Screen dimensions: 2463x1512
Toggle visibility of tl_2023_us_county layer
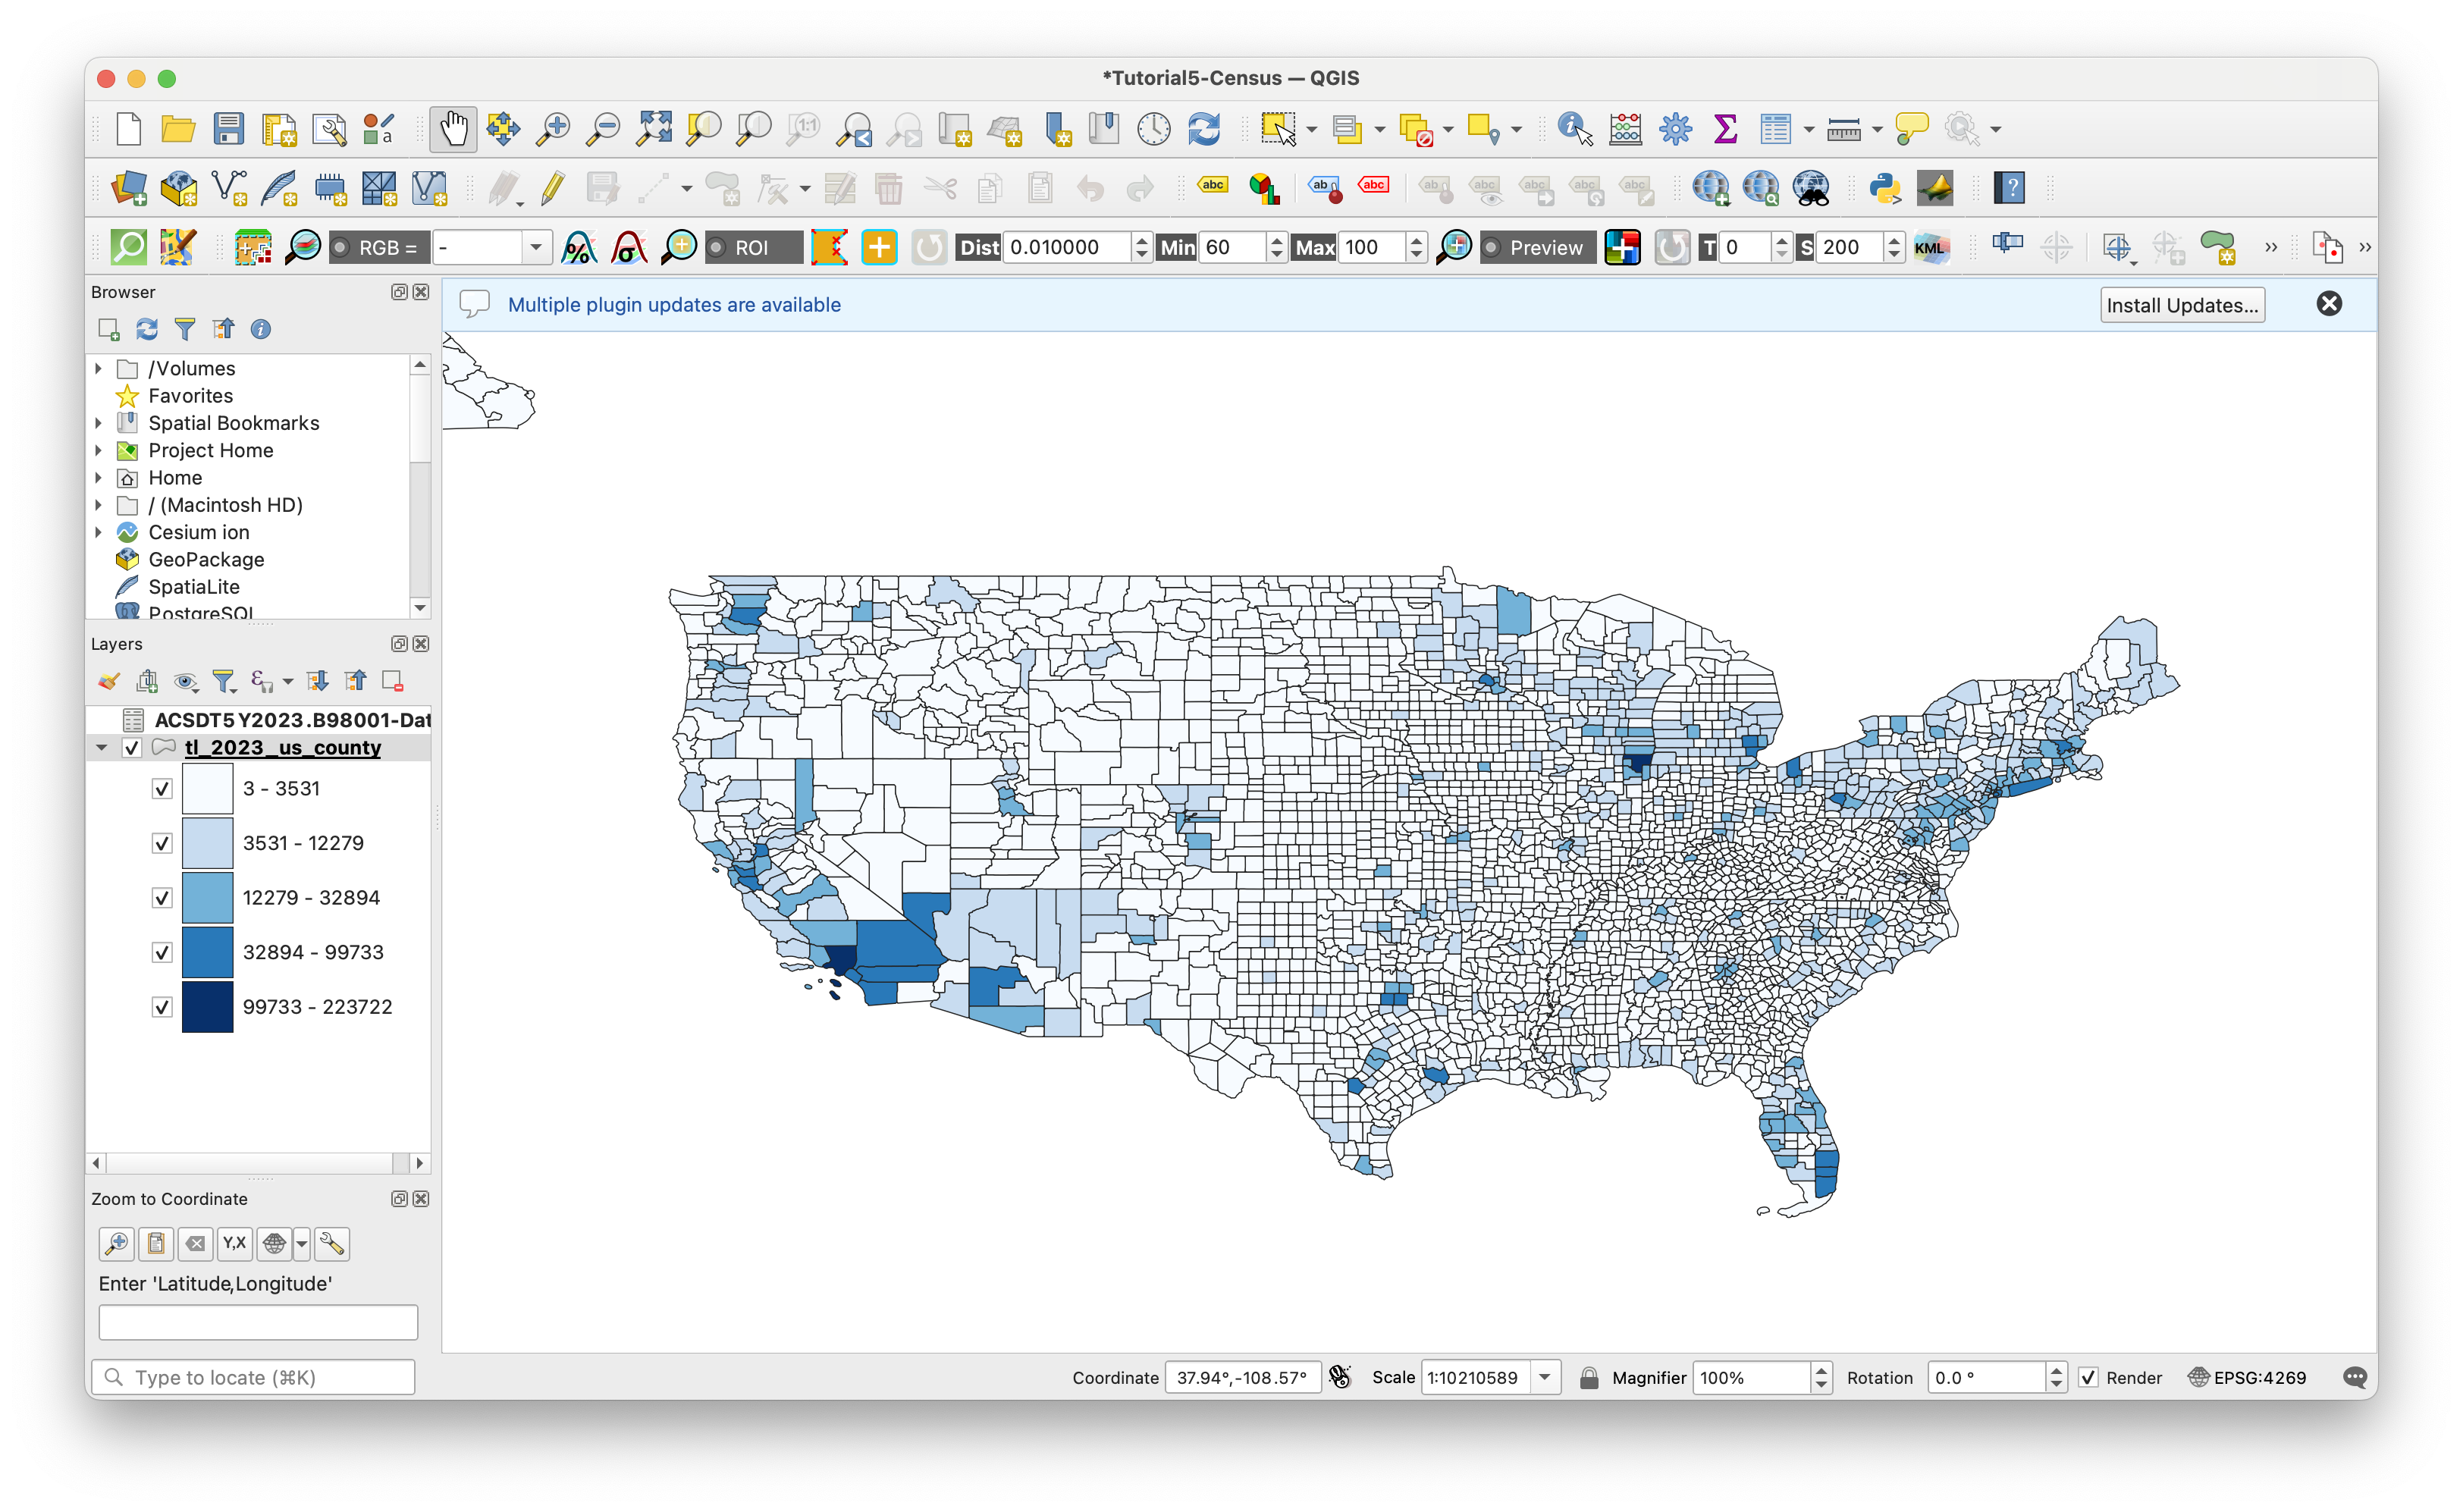coord(132,747)
